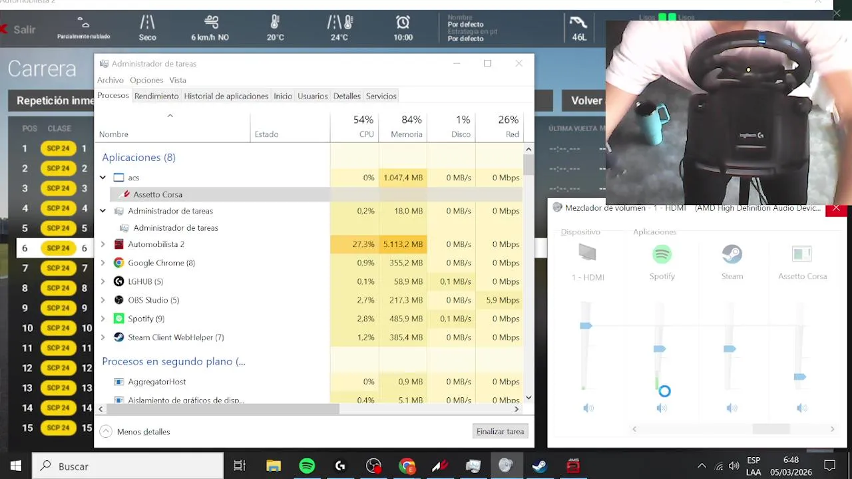Select the OBS Studio icon in process list
Viewport: 852px width, 479px height.
(x=118, y=300)
